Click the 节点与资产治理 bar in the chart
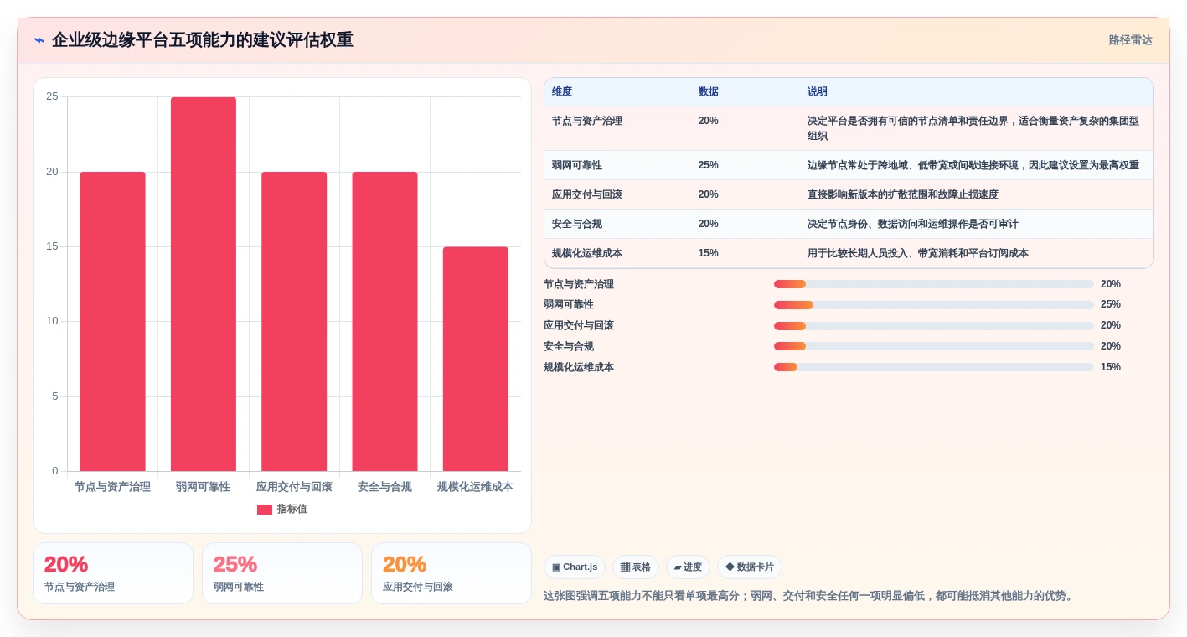Viewport: 1187px width, 637px height. 113,322
